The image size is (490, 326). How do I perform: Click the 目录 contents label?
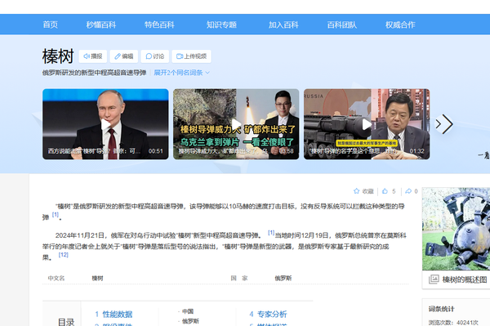point(66,322)
